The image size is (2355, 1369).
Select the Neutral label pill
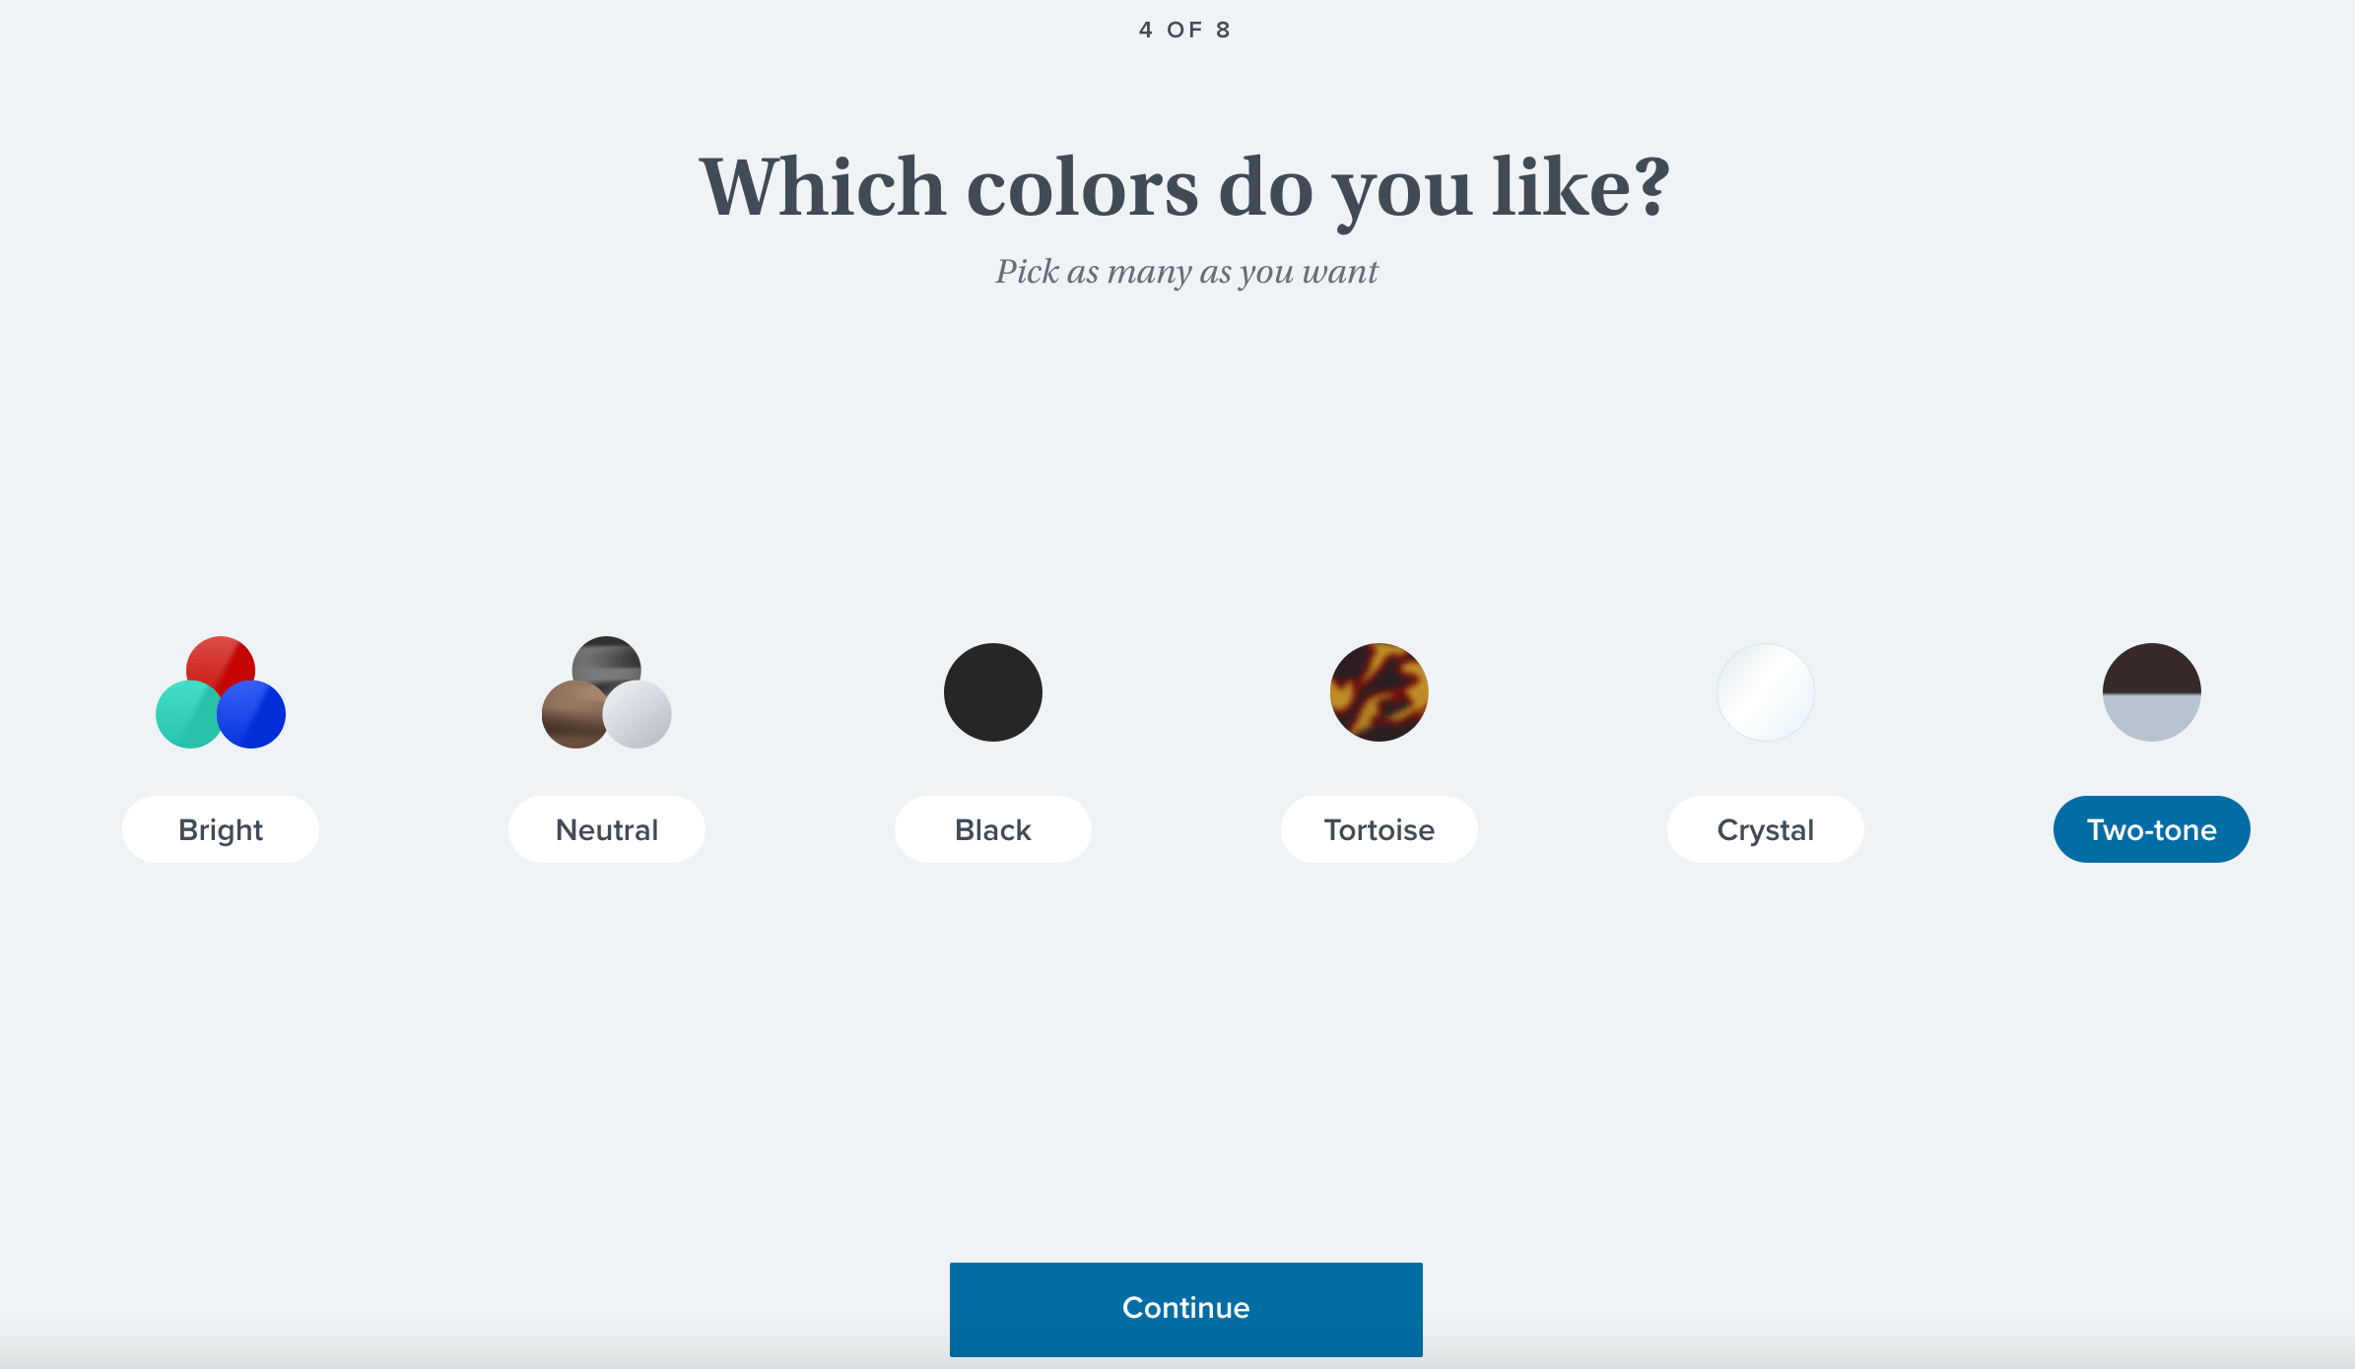607,829
